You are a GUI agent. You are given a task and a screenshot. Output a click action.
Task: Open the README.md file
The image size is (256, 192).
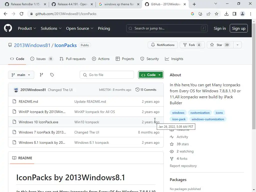[28, 101]
